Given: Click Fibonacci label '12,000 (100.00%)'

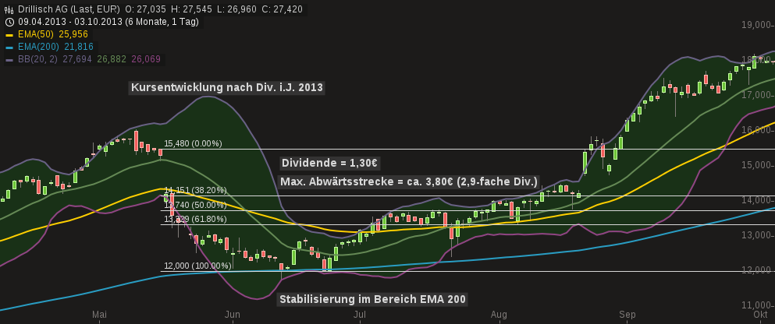Looking at the screenshot, I should pos(197,266).
